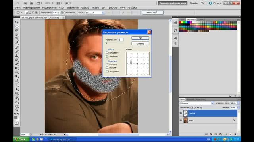Open the Выделение menu

pyautogui.click(x=73, y=8)
